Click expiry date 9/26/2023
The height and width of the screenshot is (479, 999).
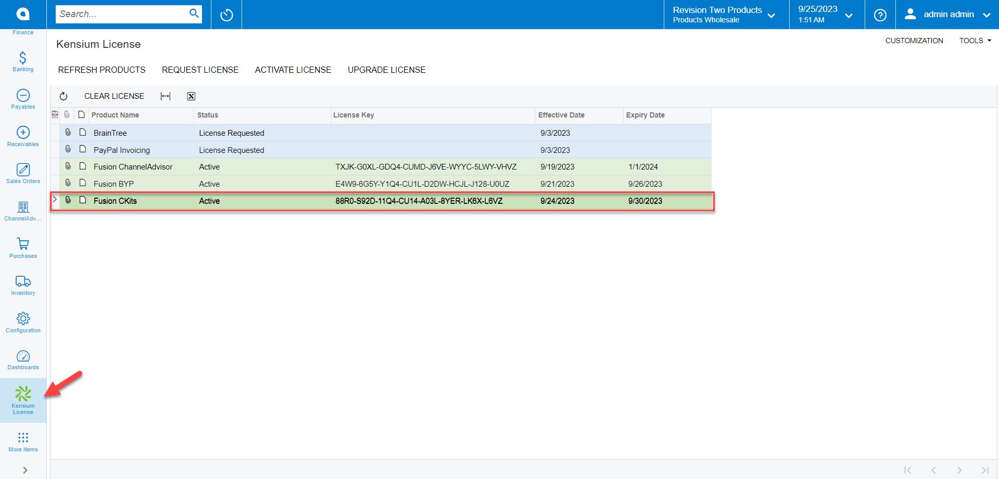pyautogui.click(x=645, y=184)
